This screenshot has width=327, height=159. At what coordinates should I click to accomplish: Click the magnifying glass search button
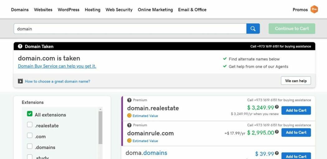pos(253,29)
